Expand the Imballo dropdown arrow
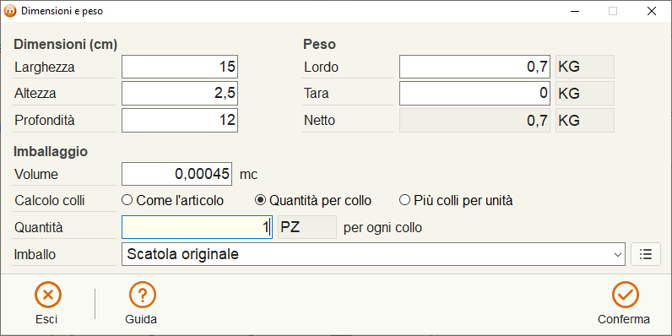The height and width of the screenshot is (336, 672). (618, 255)
